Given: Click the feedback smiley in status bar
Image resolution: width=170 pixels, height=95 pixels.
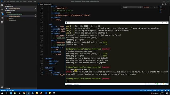Looking at the screenshot, I should (165, 91).
